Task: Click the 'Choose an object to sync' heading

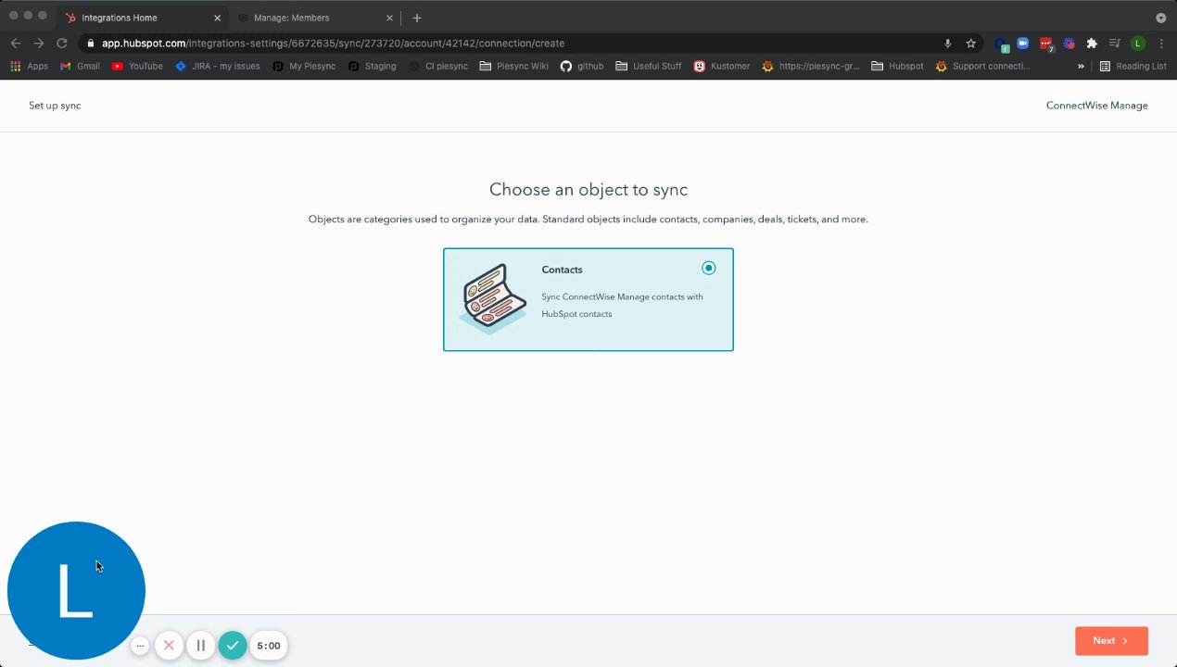Action: pos(588,190)
